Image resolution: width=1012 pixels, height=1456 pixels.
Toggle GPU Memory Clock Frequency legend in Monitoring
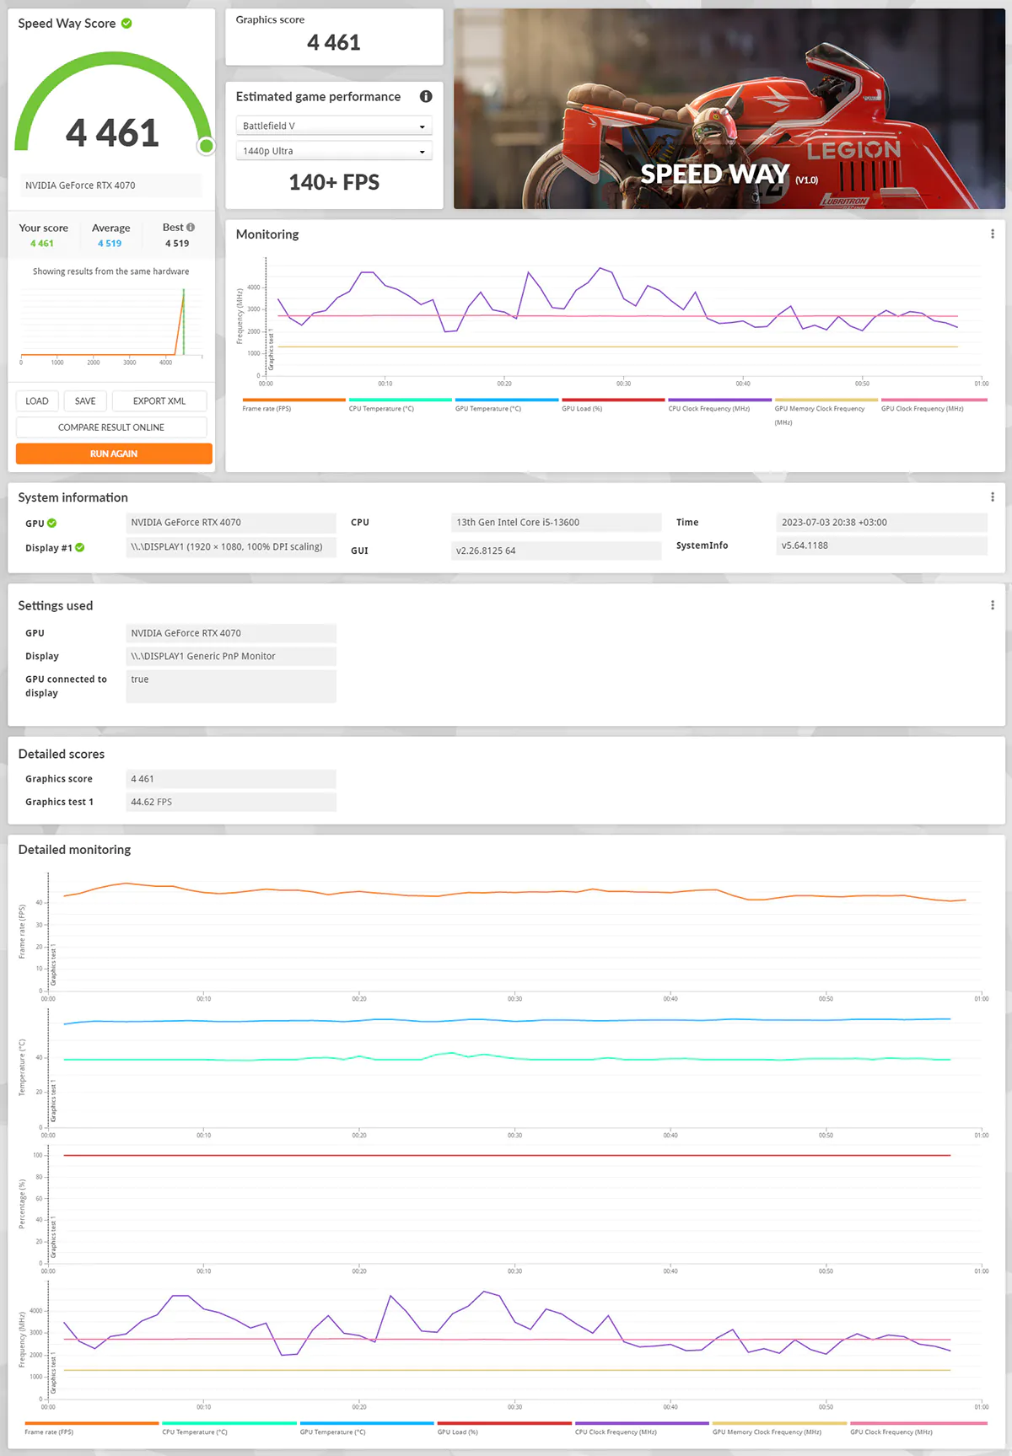[826, 411]
